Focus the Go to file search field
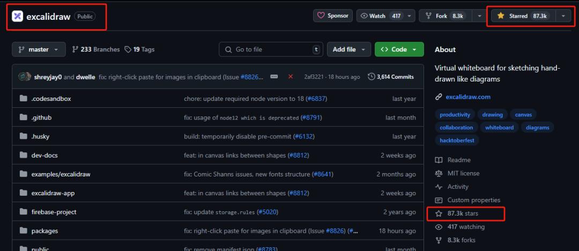Screen dimensions: 579x251 [271, 49]
